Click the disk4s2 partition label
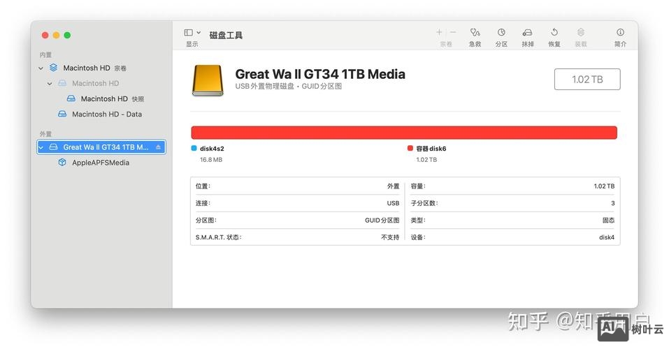669x349 pixels. pos(212,148)
